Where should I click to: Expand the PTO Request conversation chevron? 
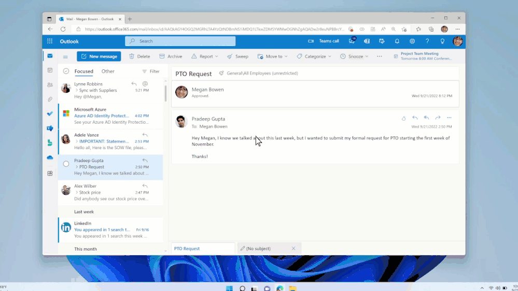77,167
